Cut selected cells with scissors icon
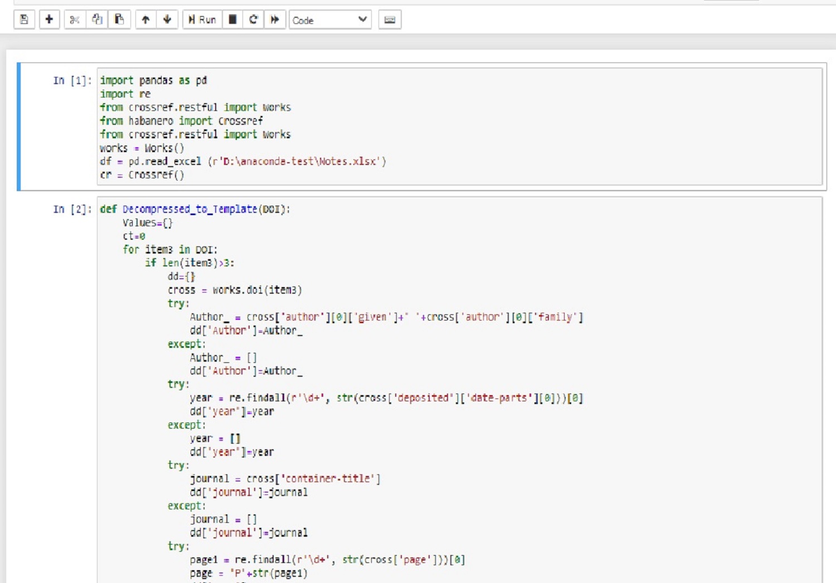The height and width of the screenshot is (583, 836). 75,20
